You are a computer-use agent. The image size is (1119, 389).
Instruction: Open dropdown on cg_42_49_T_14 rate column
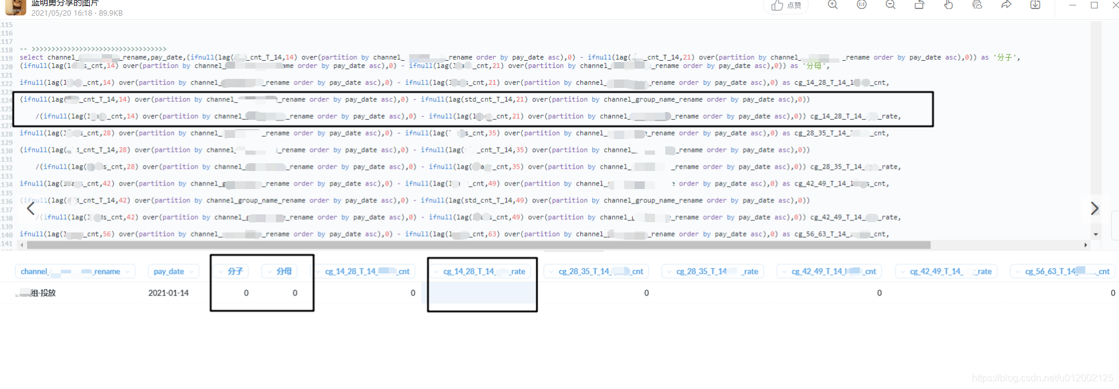pos(903,272)
